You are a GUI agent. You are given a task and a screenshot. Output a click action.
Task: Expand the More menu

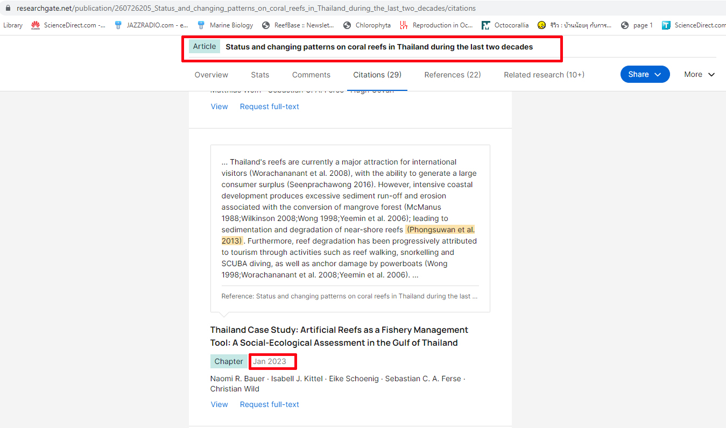(699, 74)
